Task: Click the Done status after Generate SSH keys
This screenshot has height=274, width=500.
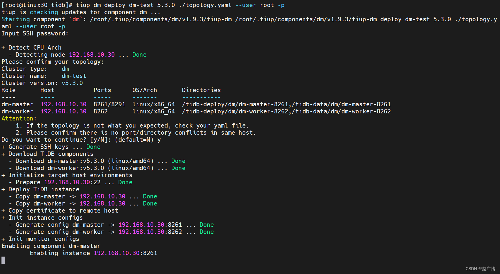Action: click(x=93, y=147)
